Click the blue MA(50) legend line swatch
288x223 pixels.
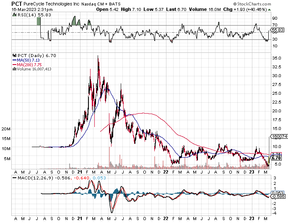tap(15, 60)
